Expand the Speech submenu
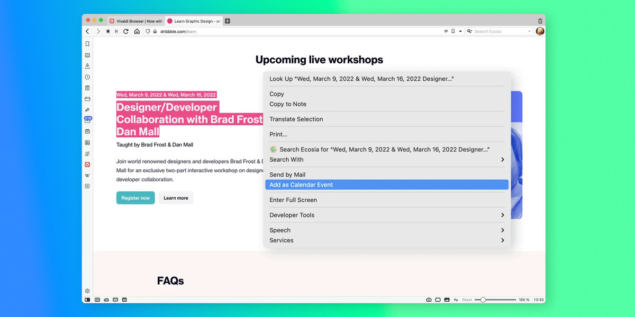 click(387, 230)
